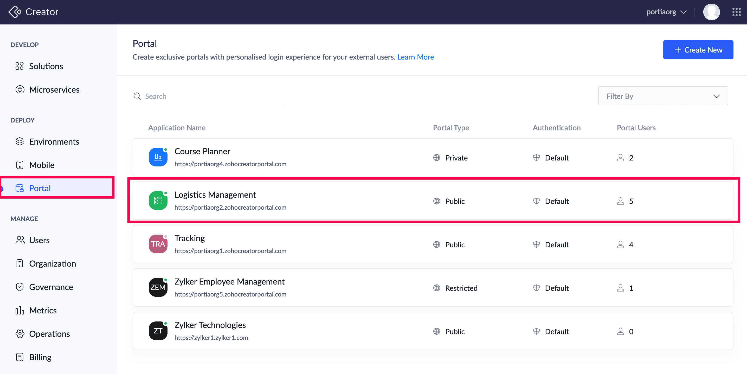Navigate to Billing in sidebar
The height and width of the screenshot is (374, 747).
[40, 357]
